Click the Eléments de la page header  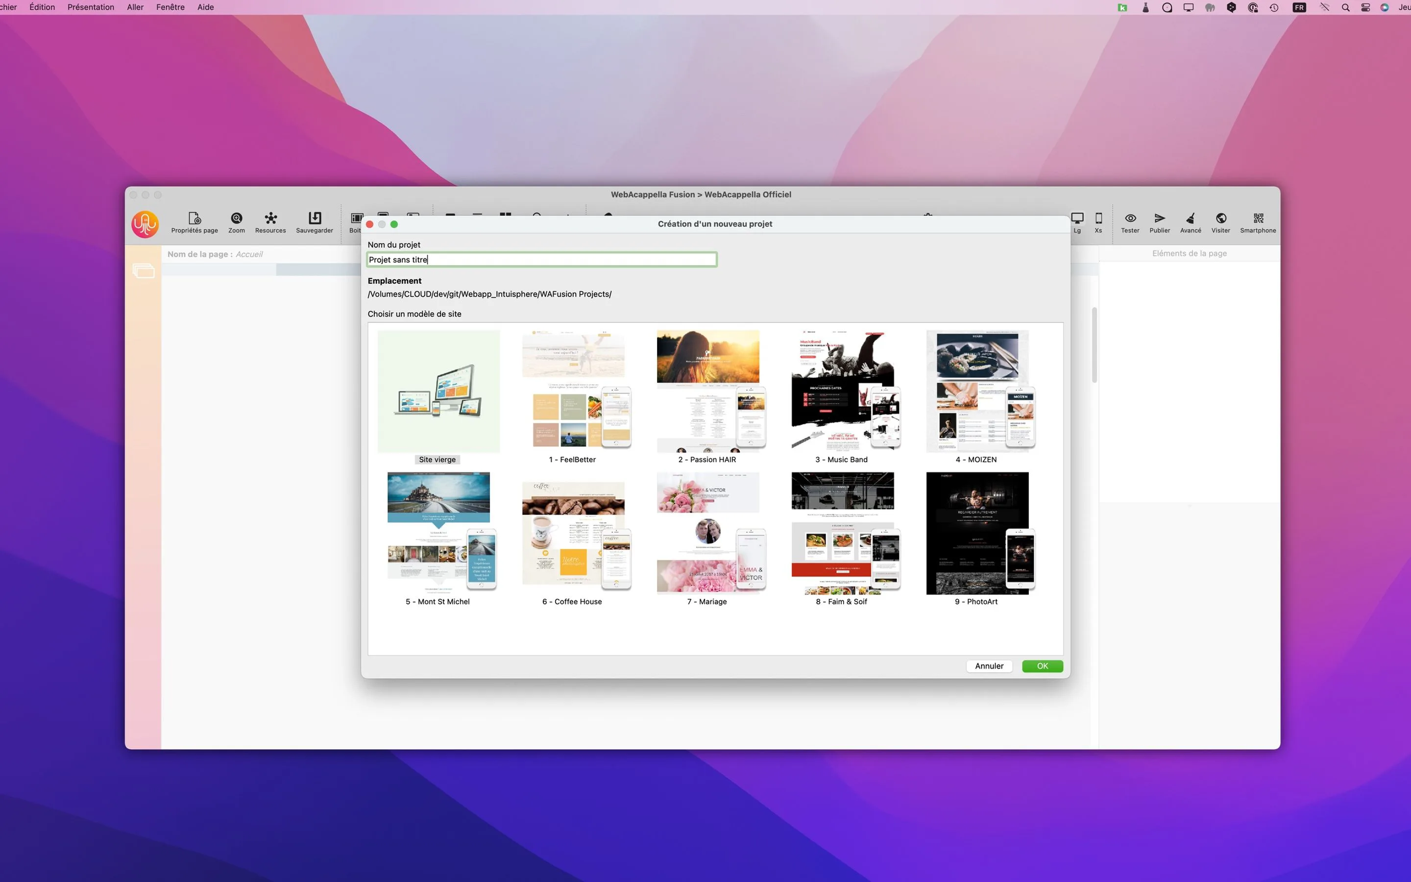[1189, 253]
